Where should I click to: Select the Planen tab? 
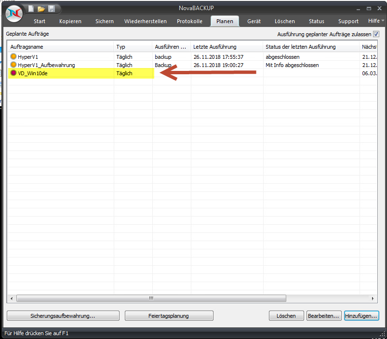point(225,21)
